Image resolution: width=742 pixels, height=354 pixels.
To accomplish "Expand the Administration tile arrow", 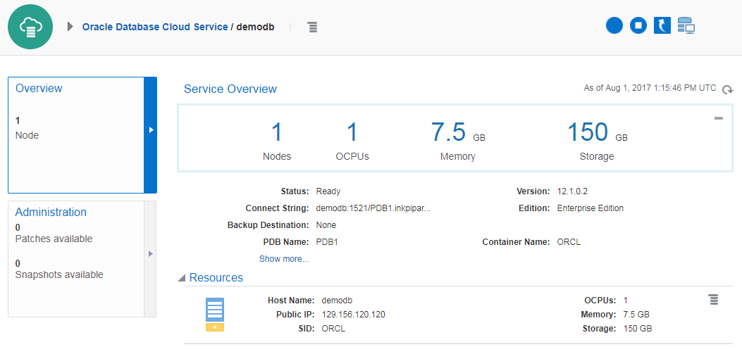I will [x=150, y=253].
